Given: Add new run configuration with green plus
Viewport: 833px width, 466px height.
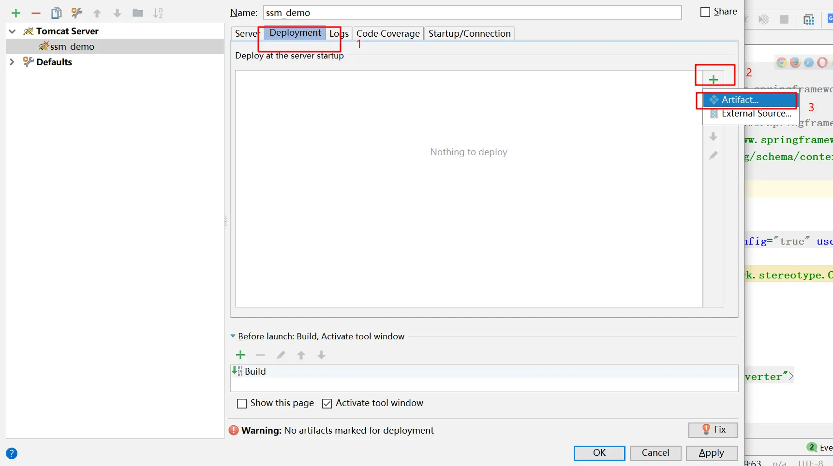Looking at the screenshot, I should pyautogui.click(x=16, y=13).
